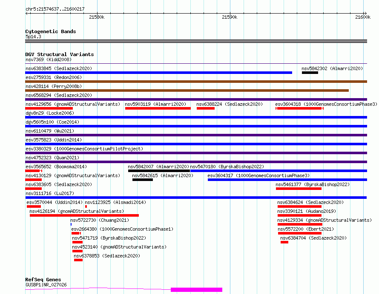This screenshot has height=294, width=379.
Task: Click the black nsv5842302 Almarri2020 bar
Action: pyautogui.click(x=310, y=73)
